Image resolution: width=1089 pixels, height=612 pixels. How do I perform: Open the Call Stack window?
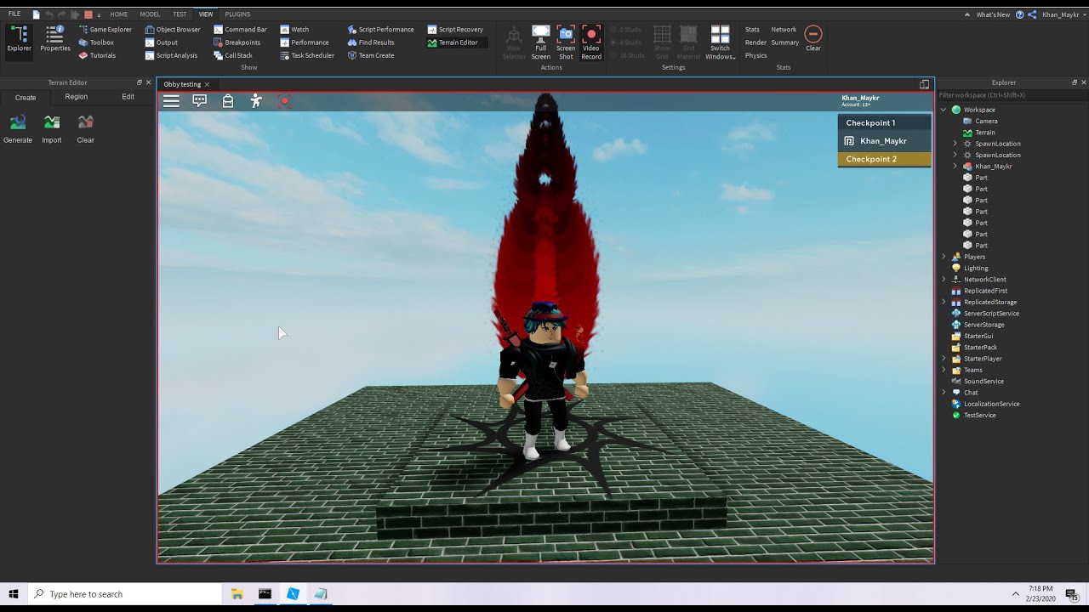click(x=233, y=55)
